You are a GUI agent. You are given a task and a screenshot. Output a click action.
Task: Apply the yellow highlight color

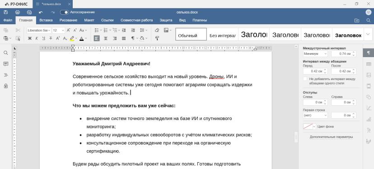coord(72,38)
